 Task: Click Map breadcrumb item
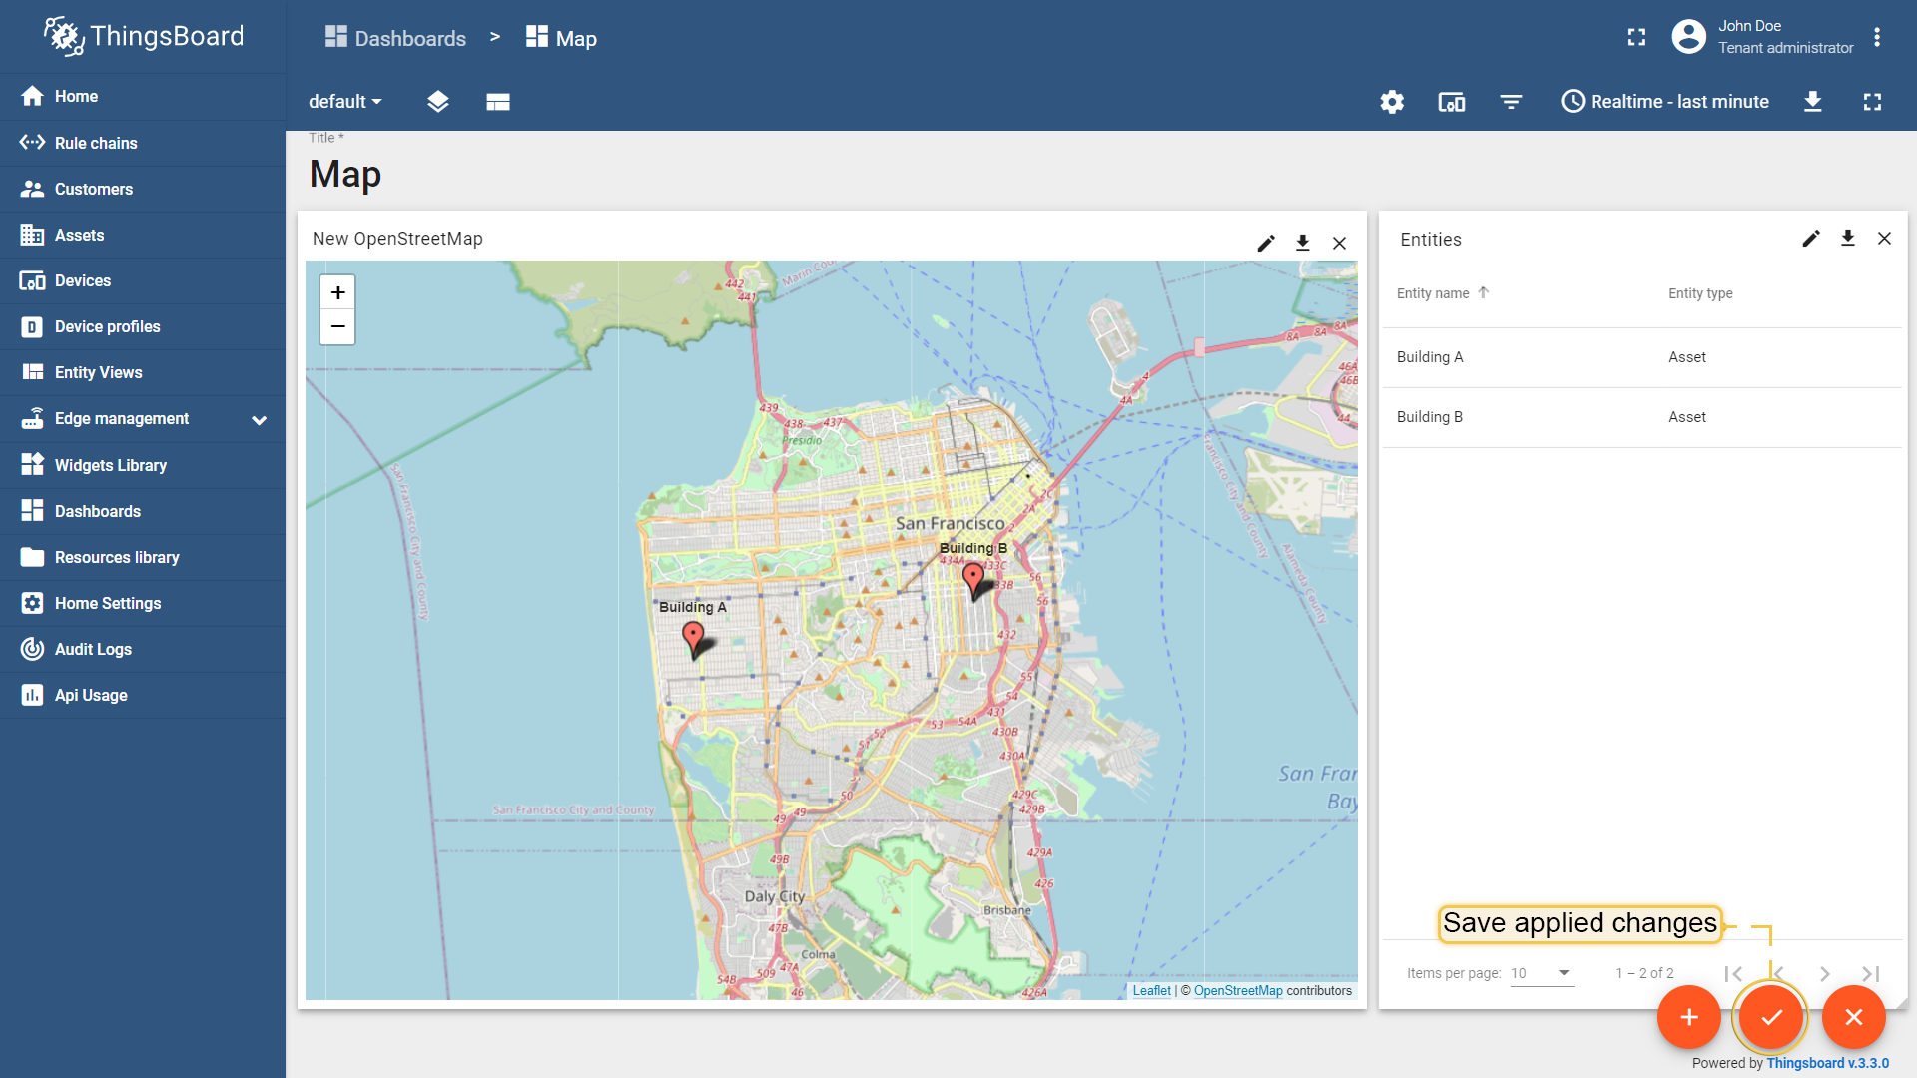(x=561, y=38)
